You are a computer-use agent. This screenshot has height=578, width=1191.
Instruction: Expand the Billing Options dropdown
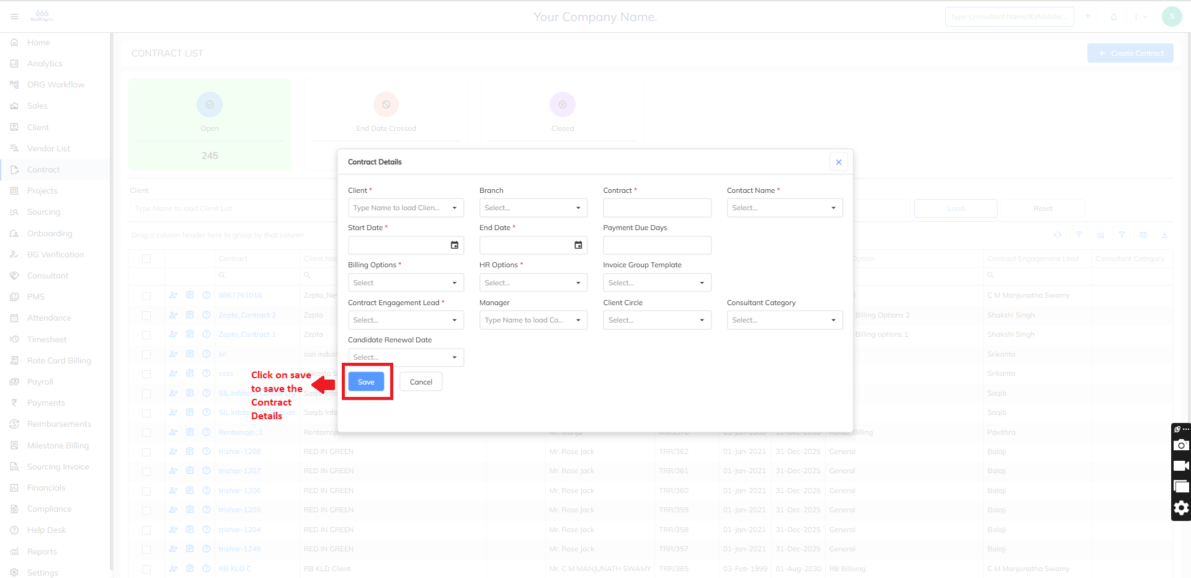click(406, 283)
